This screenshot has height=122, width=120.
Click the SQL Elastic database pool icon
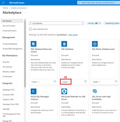coord(95,44)
